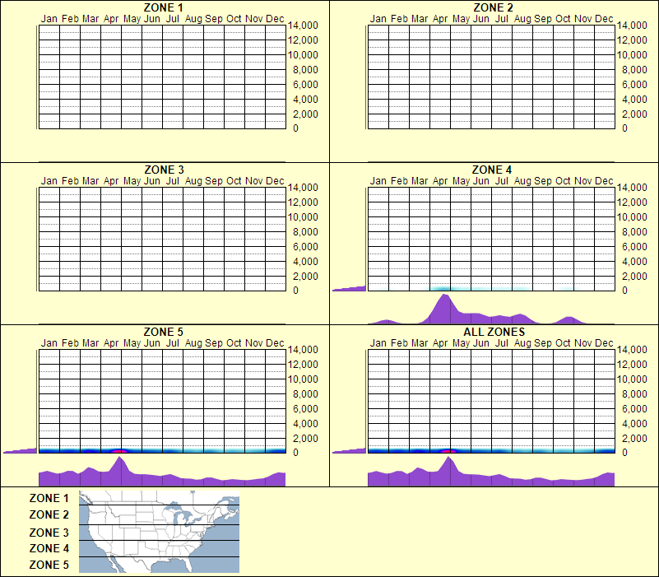The image size is (659, 577).
Task: Click the ZONE 1 chart title
Action: (x=164, y=7)
